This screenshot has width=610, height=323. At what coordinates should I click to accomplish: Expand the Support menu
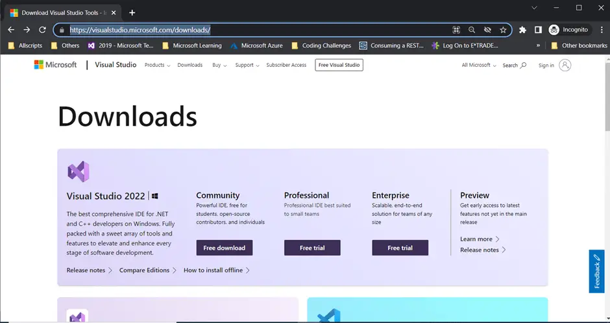coord(247,65)
